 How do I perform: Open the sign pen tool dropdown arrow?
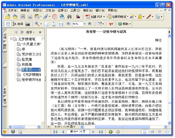pyautogui.click(x=153, y=17)
